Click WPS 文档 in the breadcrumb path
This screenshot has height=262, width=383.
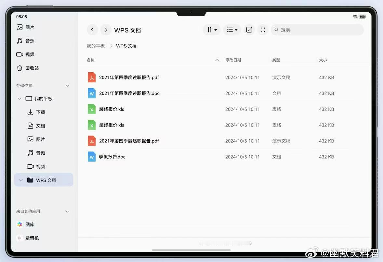click(126, 46)
